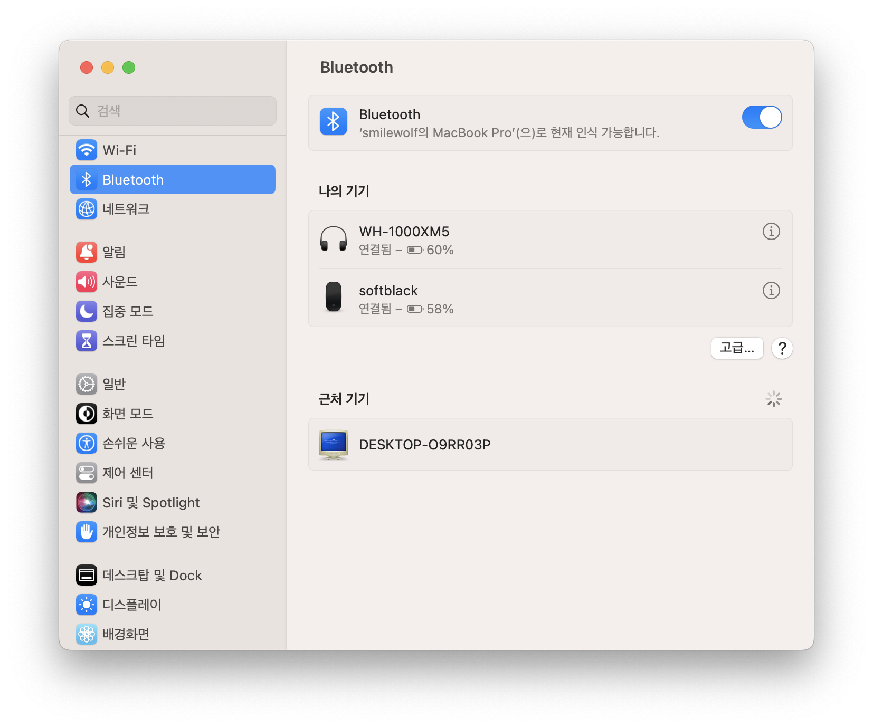Image resolution: width=873 pixels, height=728 pixels.
Task: Go to 집중 모드 settings
Action: [173, 311]
